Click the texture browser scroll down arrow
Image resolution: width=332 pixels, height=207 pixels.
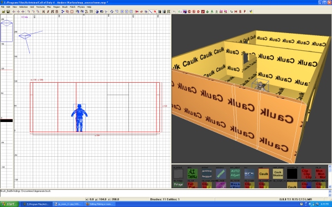[330, 187]
